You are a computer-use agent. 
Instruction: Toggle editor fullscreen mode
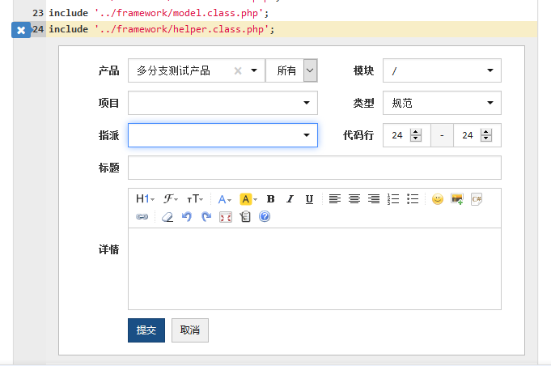[x=226, y=217]
